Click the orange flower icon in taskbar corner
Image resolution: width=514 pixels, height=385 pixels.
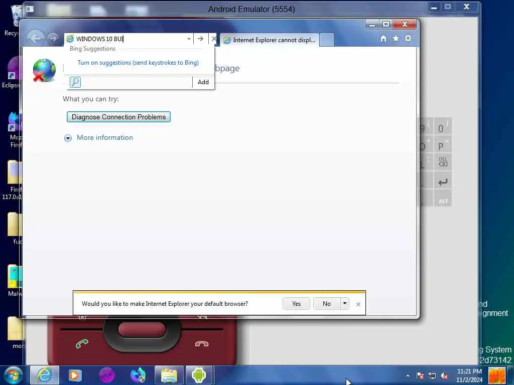coord(497,375)
